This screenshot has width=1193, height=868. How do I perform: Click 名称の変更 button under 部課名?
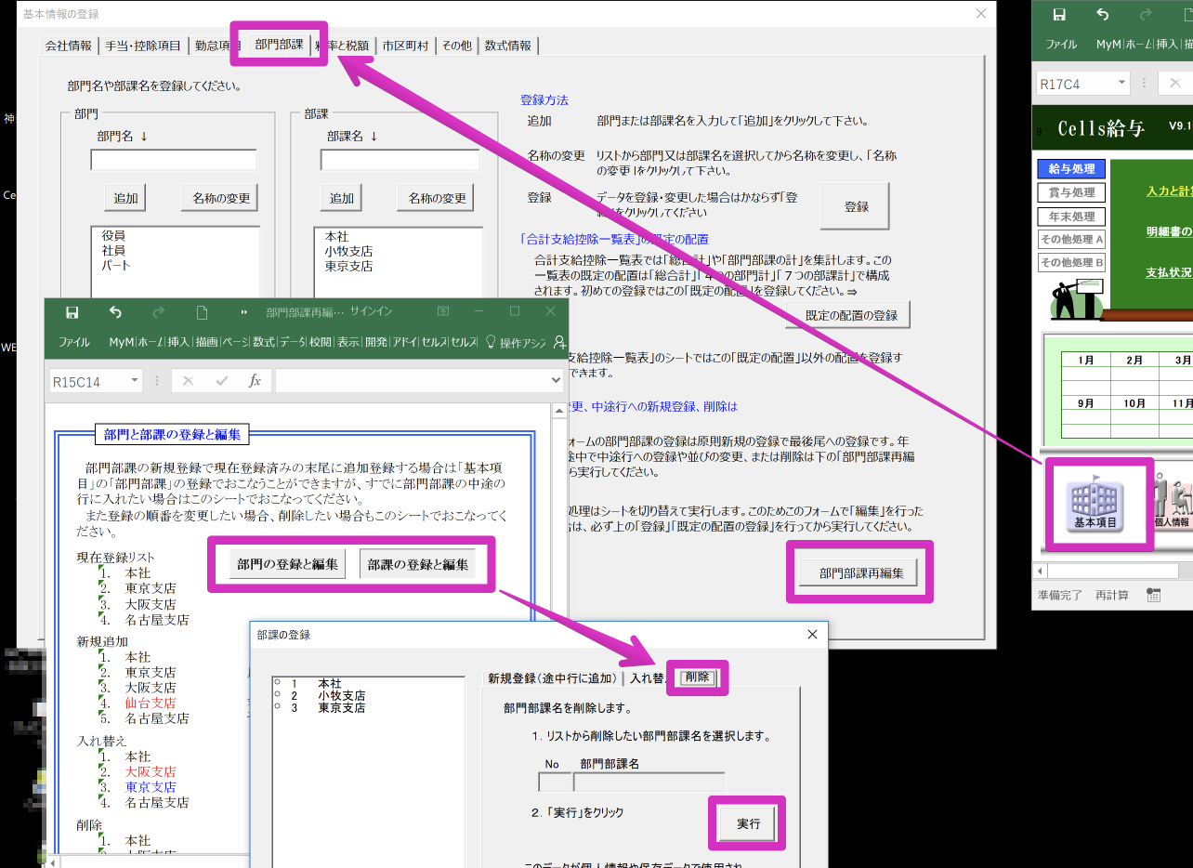(x=435, y=198)
